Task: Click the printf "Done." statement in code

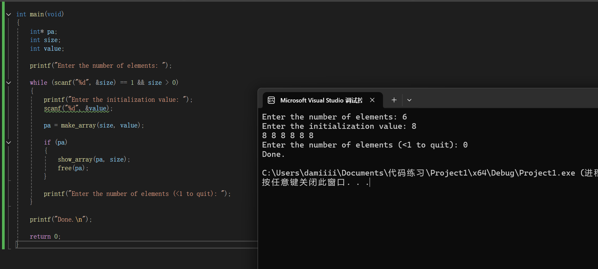Action: point(60,220)
